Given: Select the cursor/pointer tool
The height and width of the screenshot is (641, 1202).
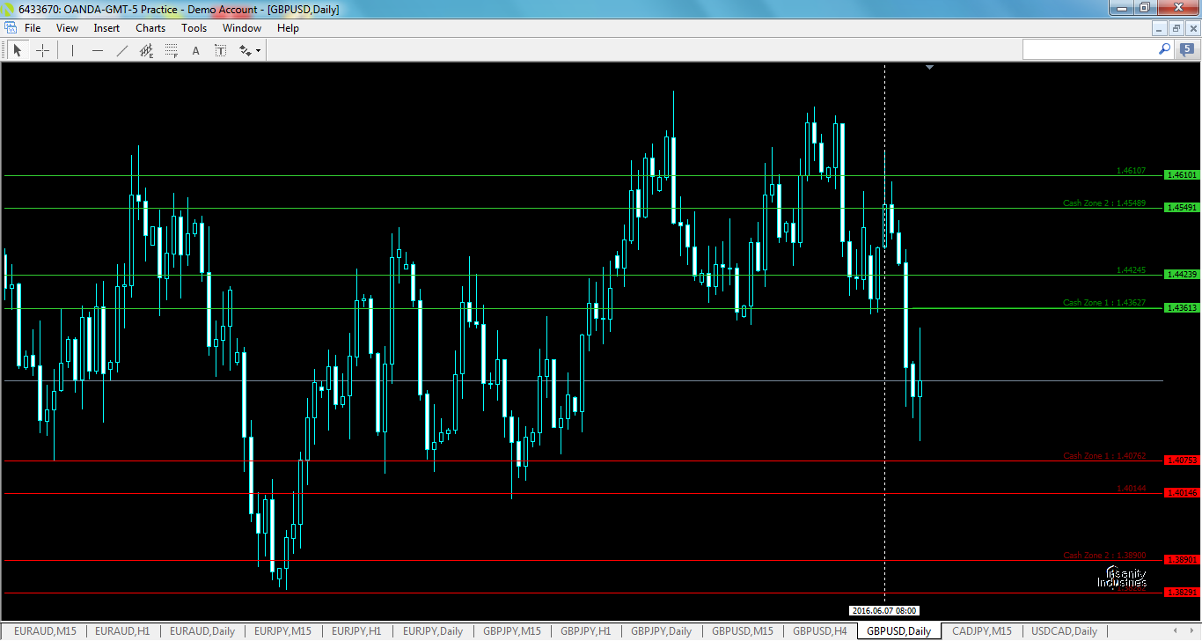Looking at the screenshot, I should coord(17,49).
